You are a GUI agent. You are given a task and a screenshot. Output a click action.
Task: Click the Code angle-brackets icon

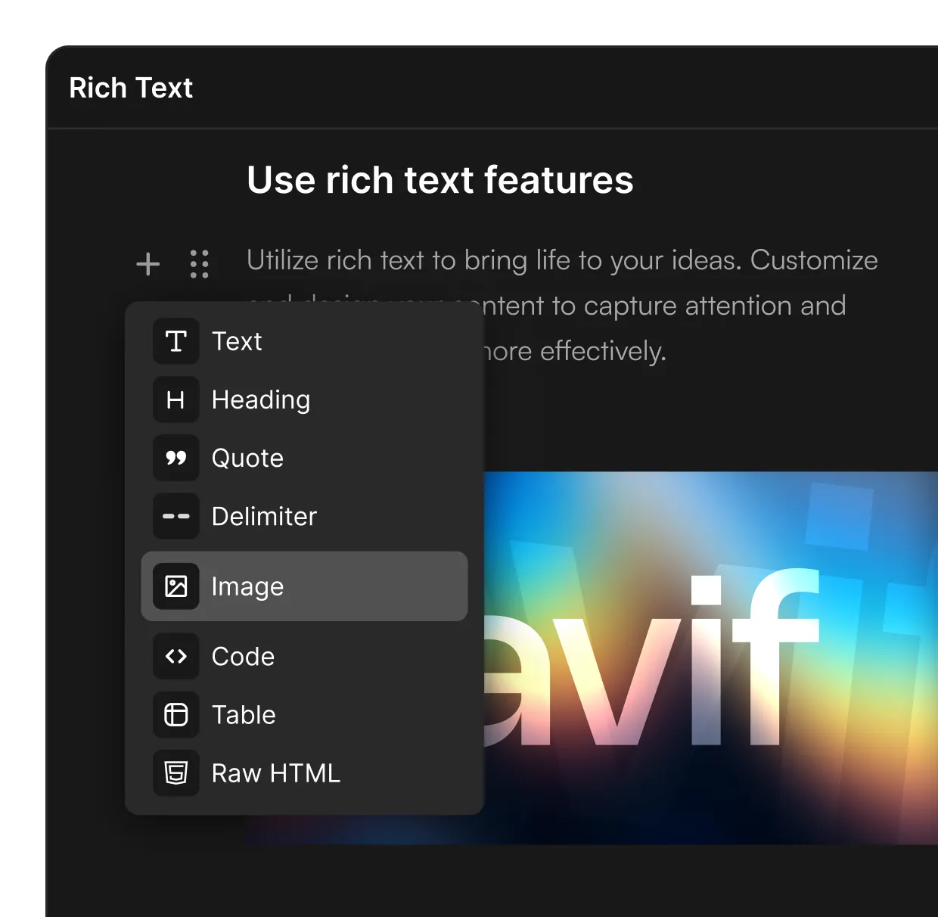176,656
